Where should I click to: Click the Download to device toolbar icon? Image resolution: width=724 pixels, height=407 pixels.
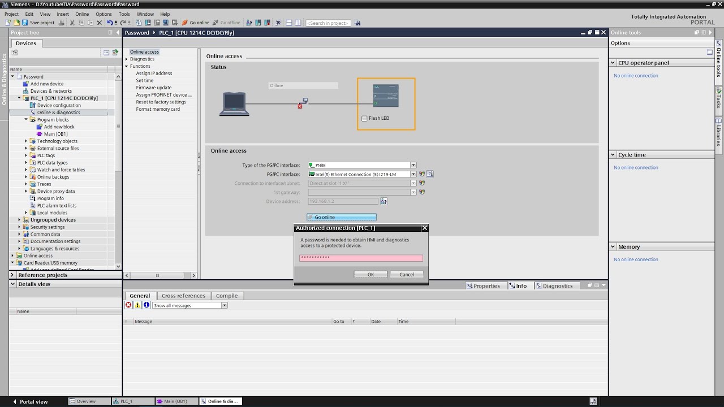click(x=148, y=23)
